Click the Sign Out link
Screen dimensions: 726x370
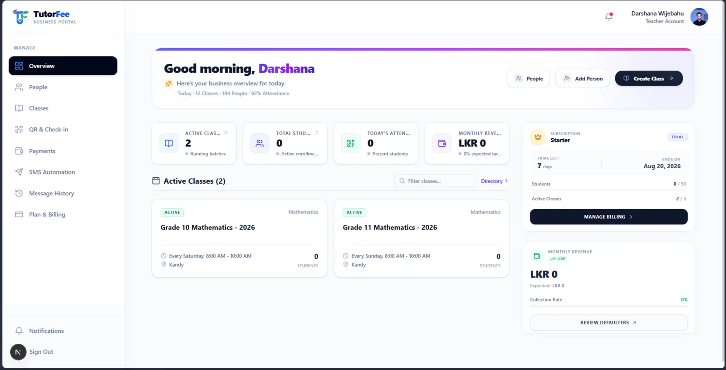point(41,352)
